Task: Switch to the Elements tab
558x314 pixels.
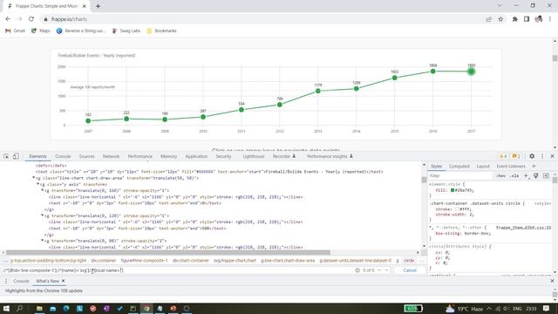Action: pos(37,156)
